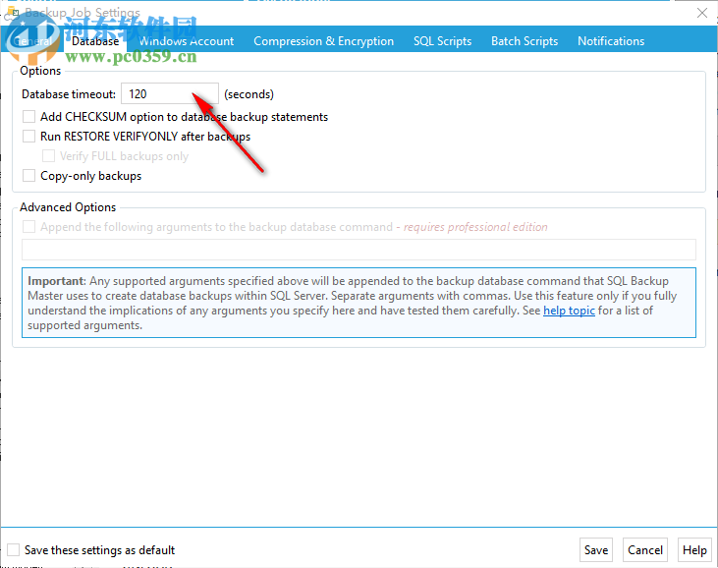Enable Copy-only backups checkbox

tap(28, 176)
